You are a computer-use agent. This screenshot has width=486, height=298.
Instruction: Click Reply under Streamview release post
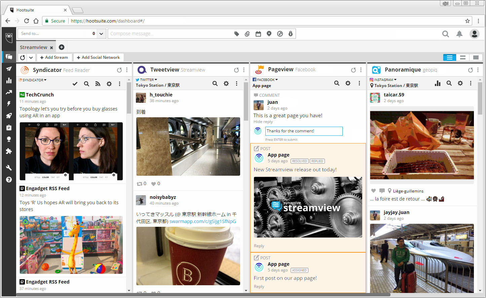click(259, 246)
